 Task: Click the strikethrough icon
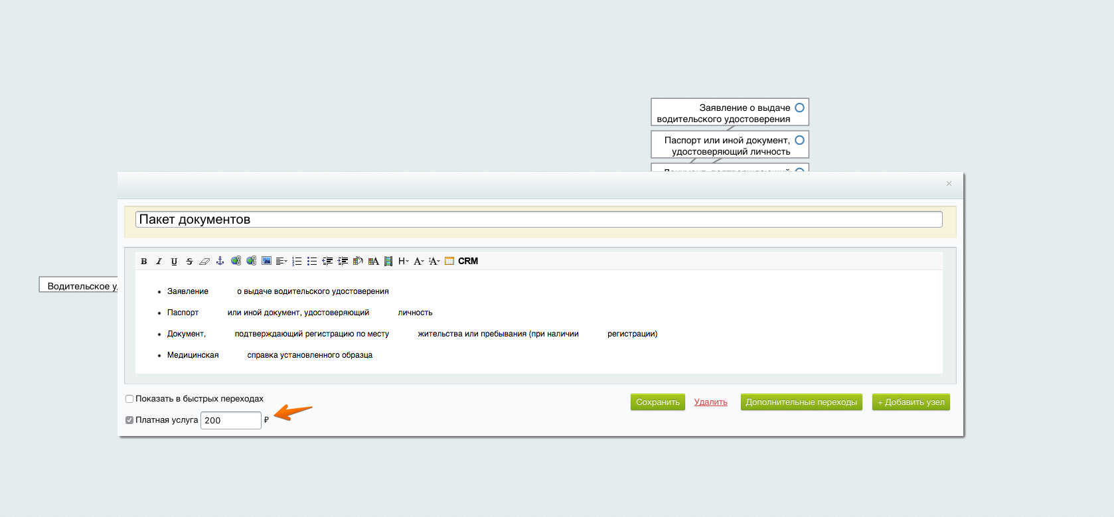pyautogui.click(x=189, y=261)
